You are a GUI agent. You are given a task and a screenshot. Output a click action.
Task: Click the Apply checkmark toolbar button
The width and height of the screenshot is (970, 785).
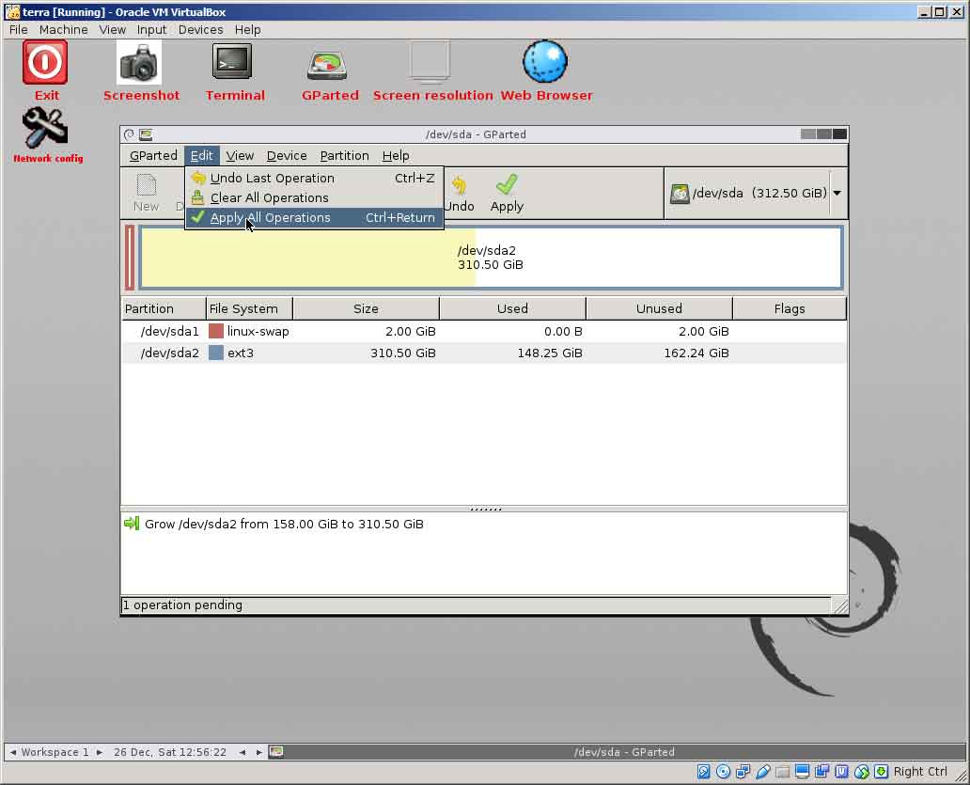tap(507, 193)
